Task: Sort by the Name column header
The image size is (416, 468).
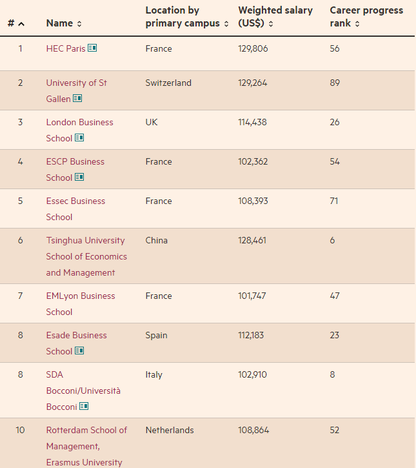Action: [64, 24]
